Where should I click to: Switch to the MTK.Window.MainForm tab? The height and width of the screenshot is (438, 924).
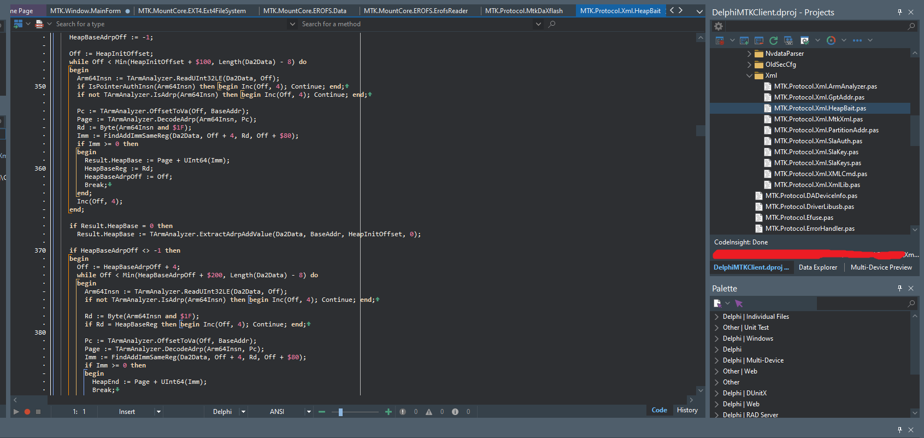85,10
